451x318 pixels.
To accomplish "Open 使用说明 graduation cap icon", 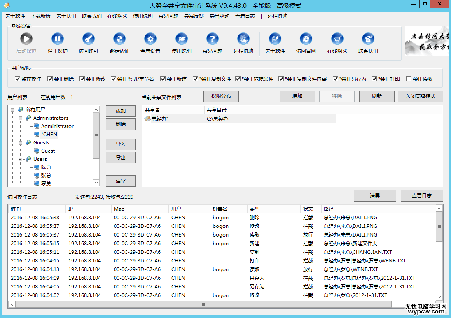I will (x=182, y=39).
